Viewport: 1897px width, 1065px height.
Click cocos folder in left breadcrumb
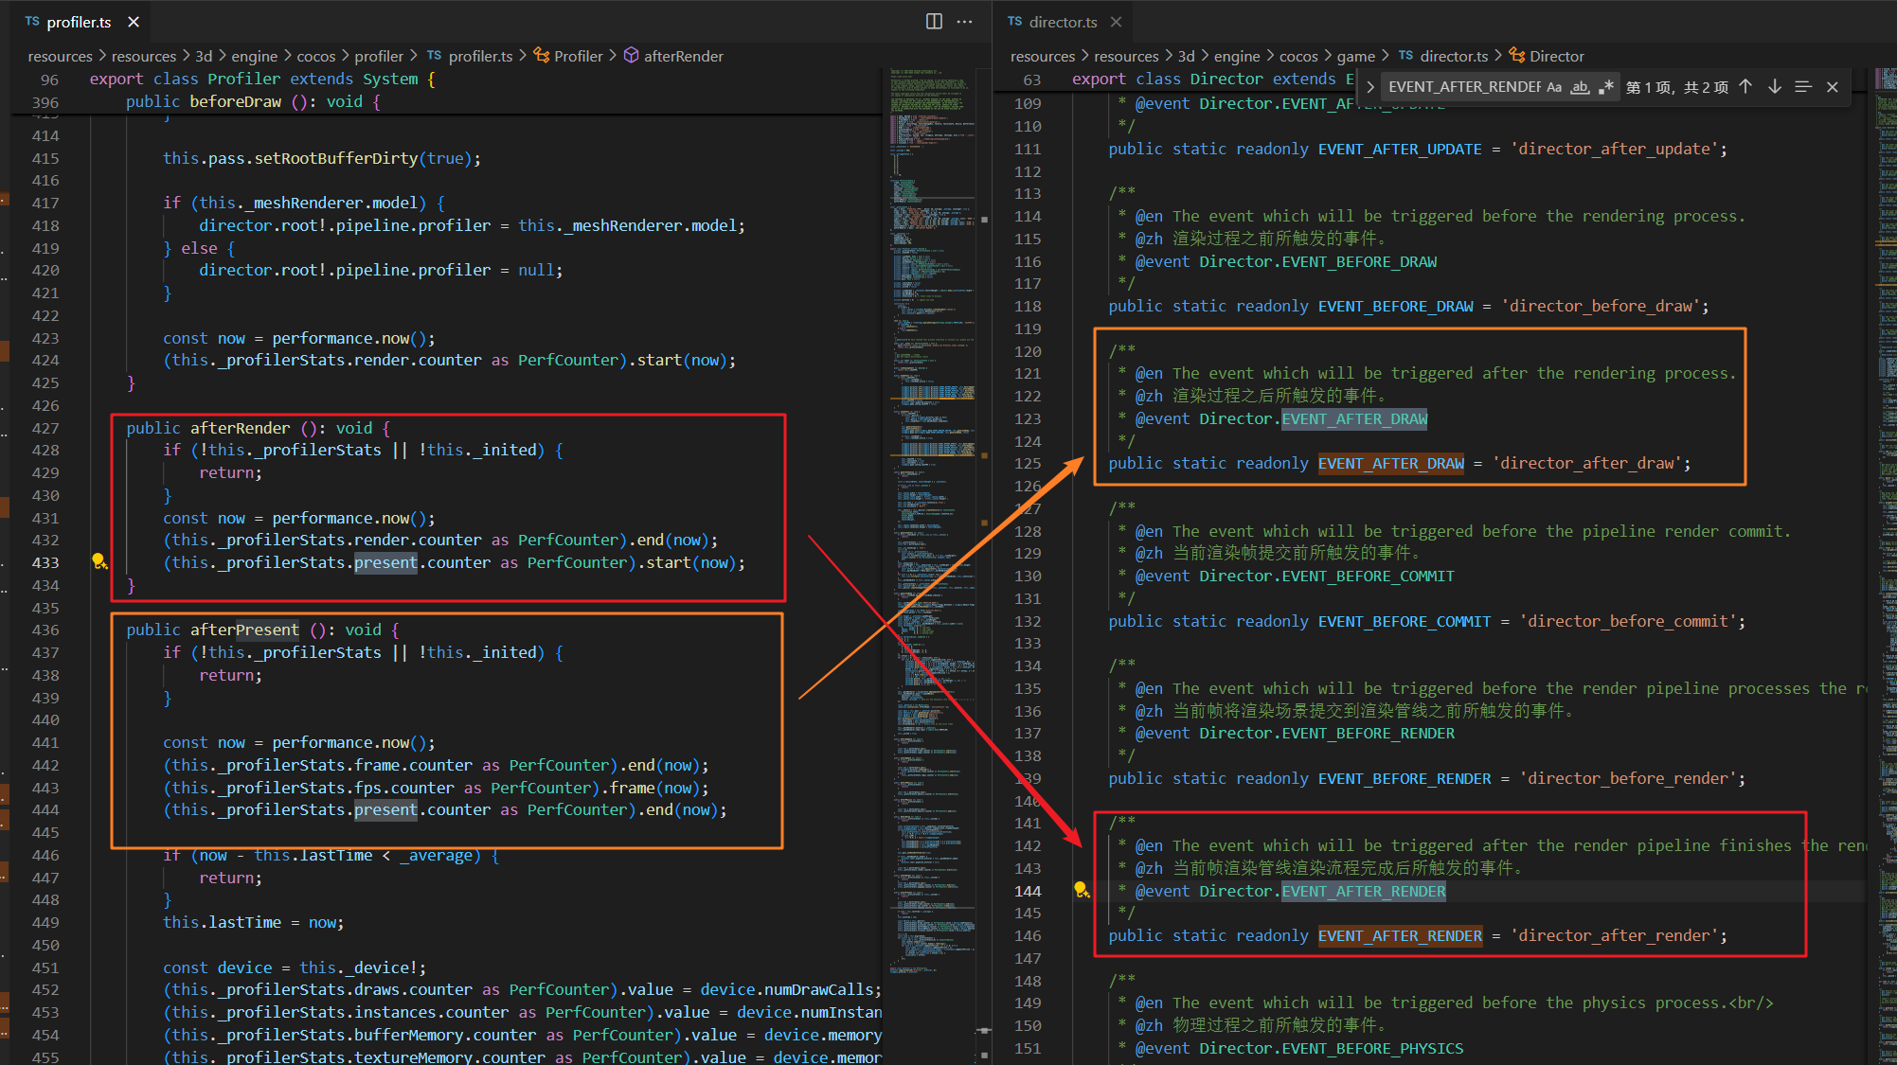(x=315, y=56)
